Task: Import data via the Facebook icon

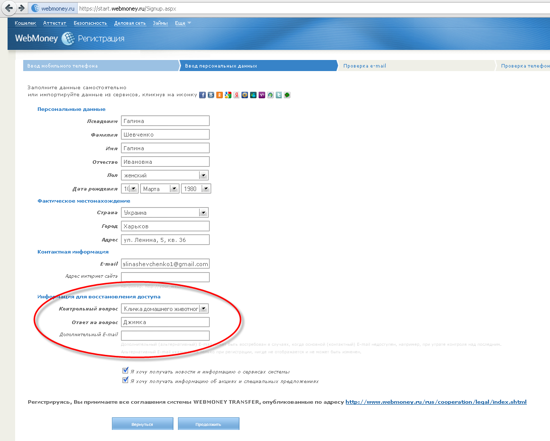Action: point(202,95)
